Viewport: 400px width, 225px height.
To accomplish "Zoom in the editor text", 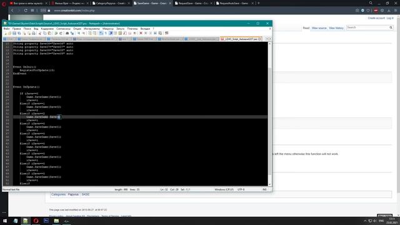I will (79, 33).
